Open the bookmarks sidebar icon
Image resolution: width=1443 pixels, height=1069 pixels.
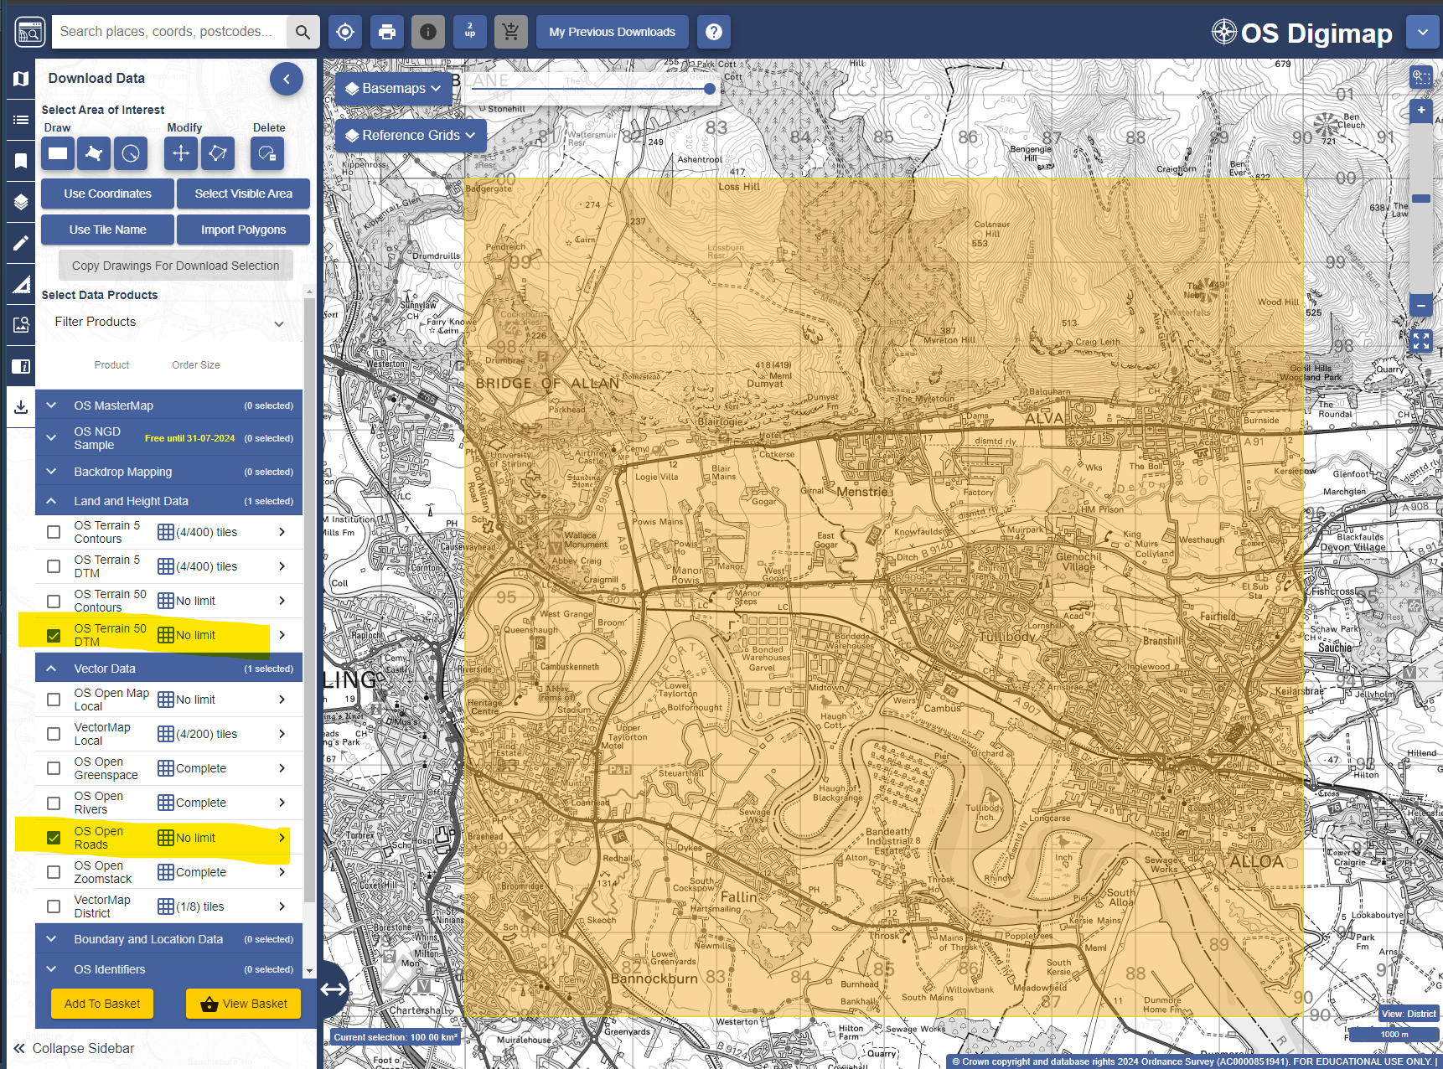click(x=21, y=161)
